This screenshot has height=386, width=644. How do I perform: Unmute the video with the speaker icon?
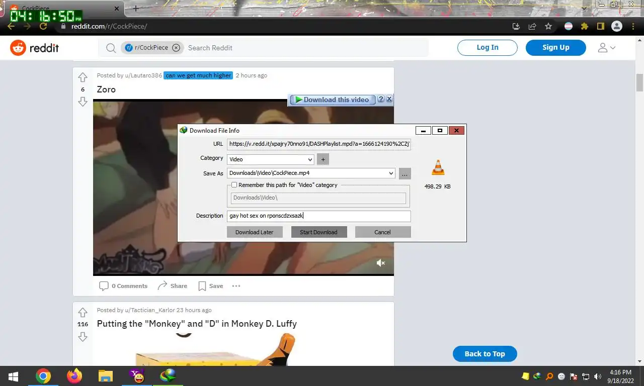[x=381, y=263]
